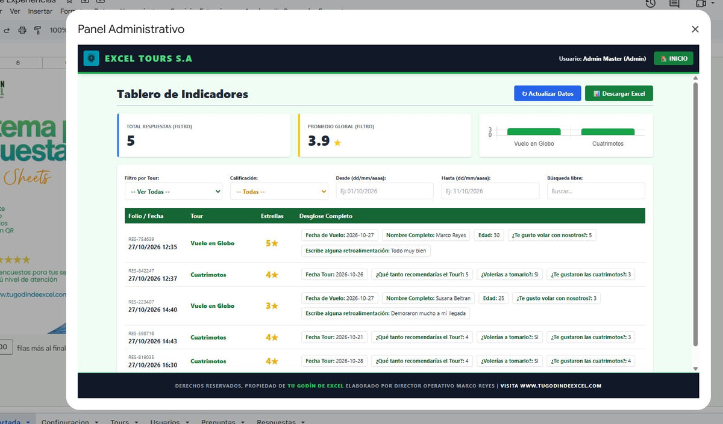This screenshot has height=424, width=723.
Task: Click the Excel Tours logo icon
Action: point(91,58)
